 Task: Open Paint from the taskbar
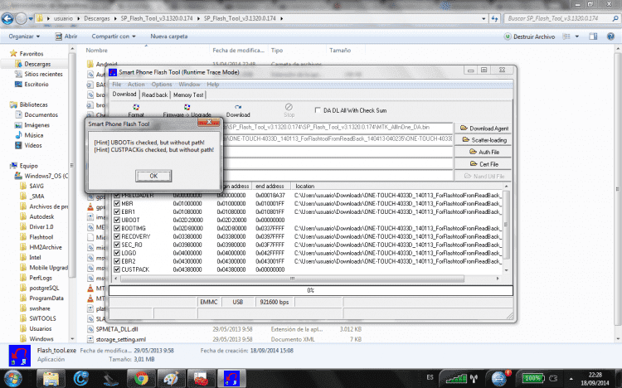(x=171, y=379)
